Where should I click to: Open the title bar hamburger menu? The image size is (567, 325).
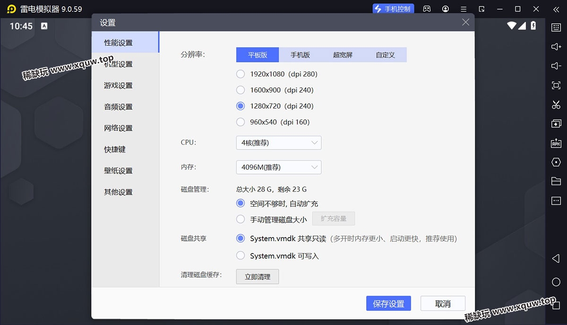[464, 9]
